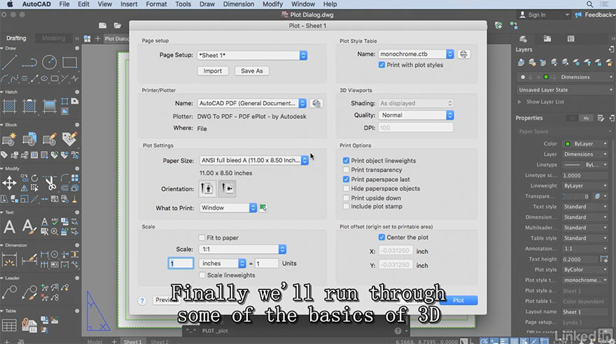Toggle Print with plot styles checkbox
616x344 pixels.
click(x=381, y=65)
